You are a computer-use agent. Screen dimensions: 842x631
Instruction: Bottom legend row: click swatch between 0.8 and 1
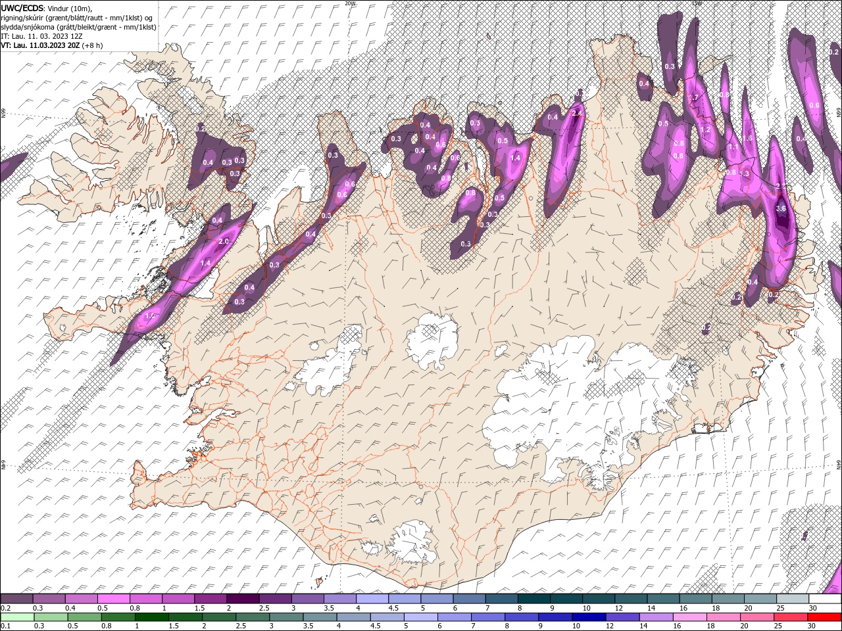[x=118, y=617]
